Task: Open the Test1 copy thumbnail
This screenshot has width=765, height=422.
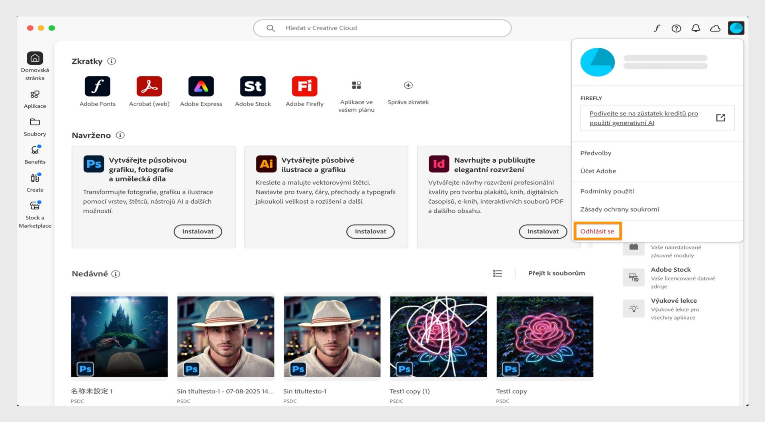Action: (x=544, y=336)
